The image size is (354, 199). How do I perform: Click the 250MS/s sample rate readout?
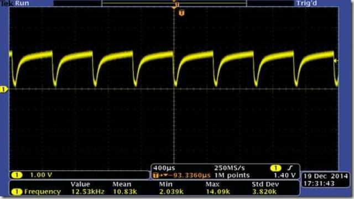pos(230,168)
